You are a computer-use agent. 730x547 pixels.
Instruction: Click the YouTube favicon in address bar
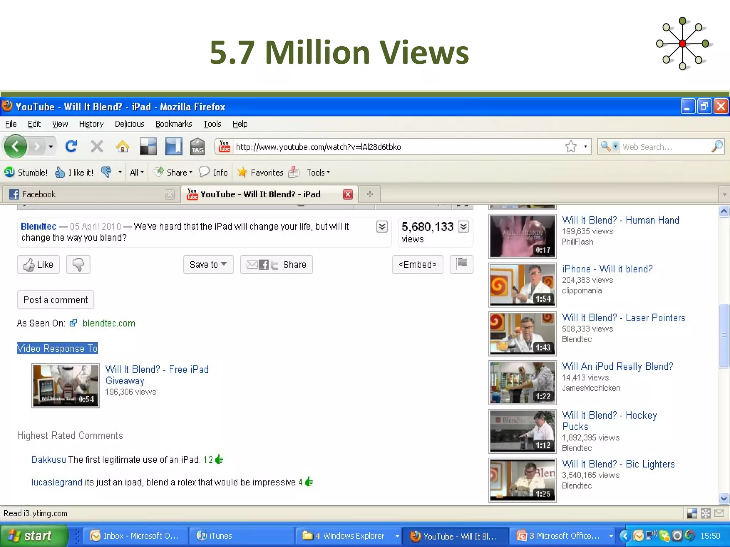[224, 146]
